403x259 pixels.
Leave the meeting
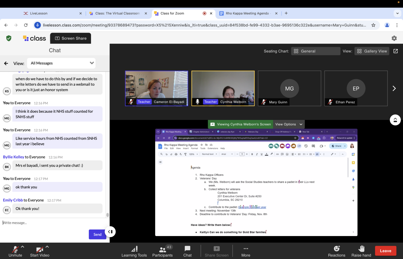385,251
